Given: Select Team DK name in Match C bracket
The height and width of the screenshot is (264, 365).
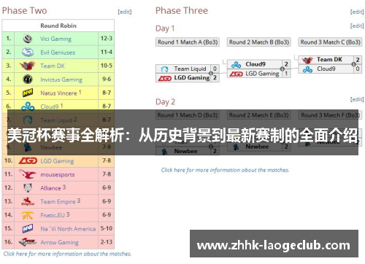Looking at the screenshot, I should click(x=329, y=59).
